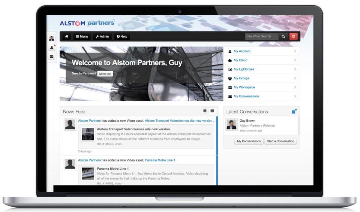Run search with magnifier icon

coord(283,36)
